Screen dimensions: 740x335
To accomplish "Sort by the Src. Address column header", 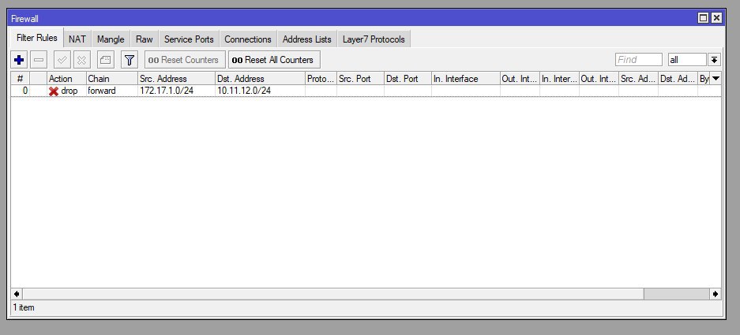I will pos(176,79).
